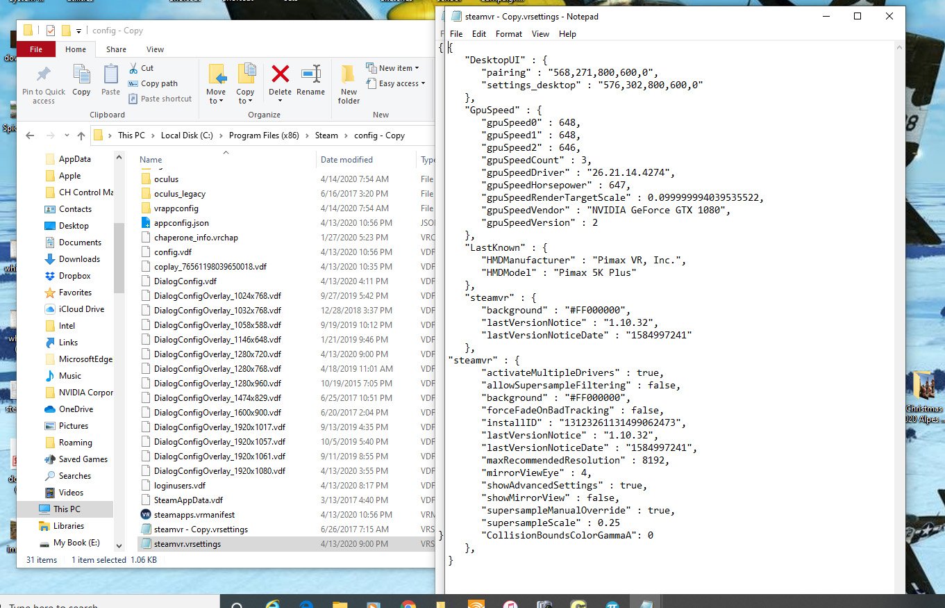
Task: Click the appconfig.json file icon
Action: click(145, 223)
